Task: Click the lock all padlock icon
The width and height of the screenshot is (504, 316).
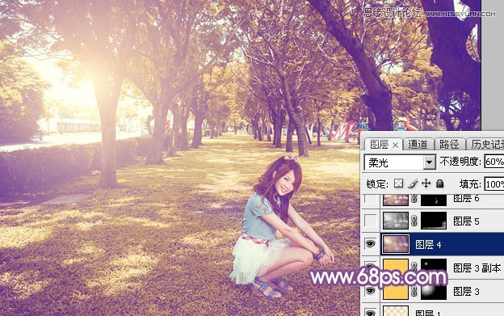Action: [x=439, y=183]
